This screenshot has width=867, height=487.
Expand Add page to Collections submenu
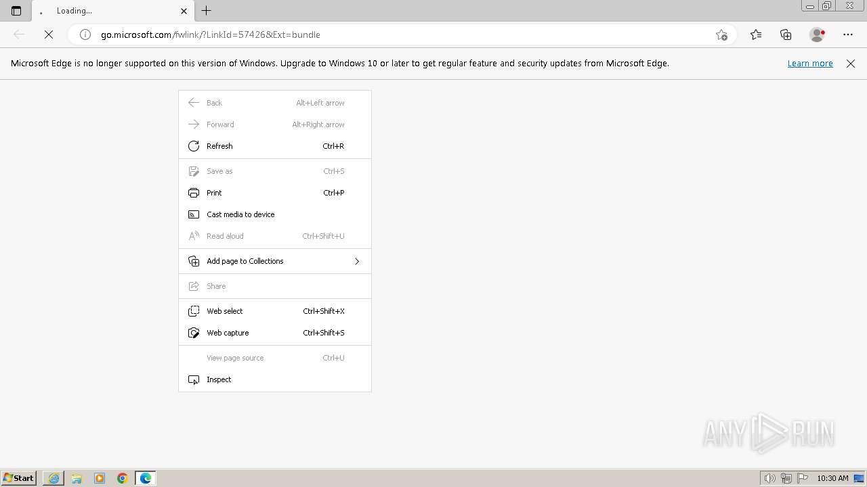[275, 261]
